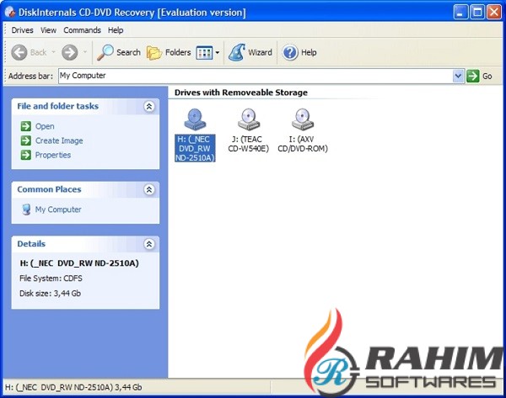Click the green Go arrow button

(x=473, y=76)
